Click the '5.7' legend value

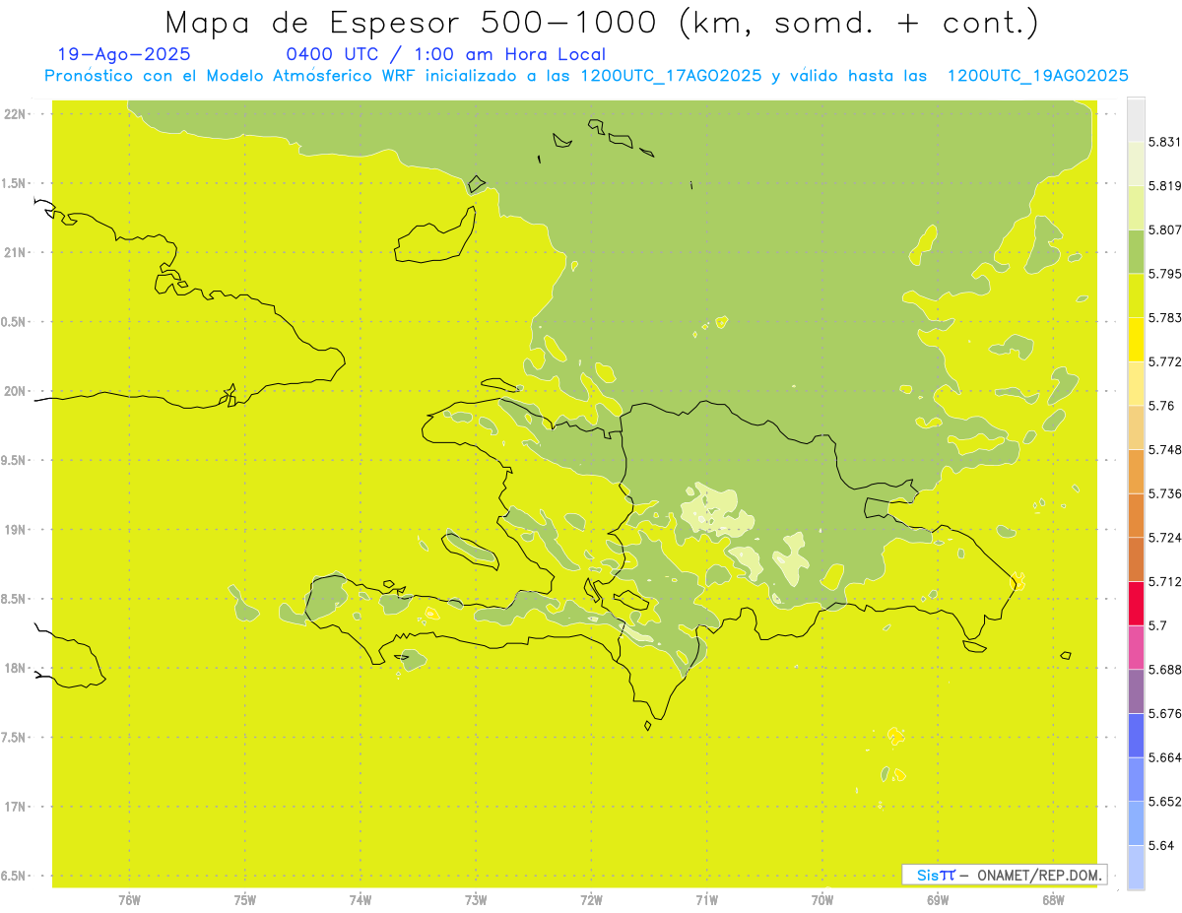pyautogui.click(x=1157, y=625)
